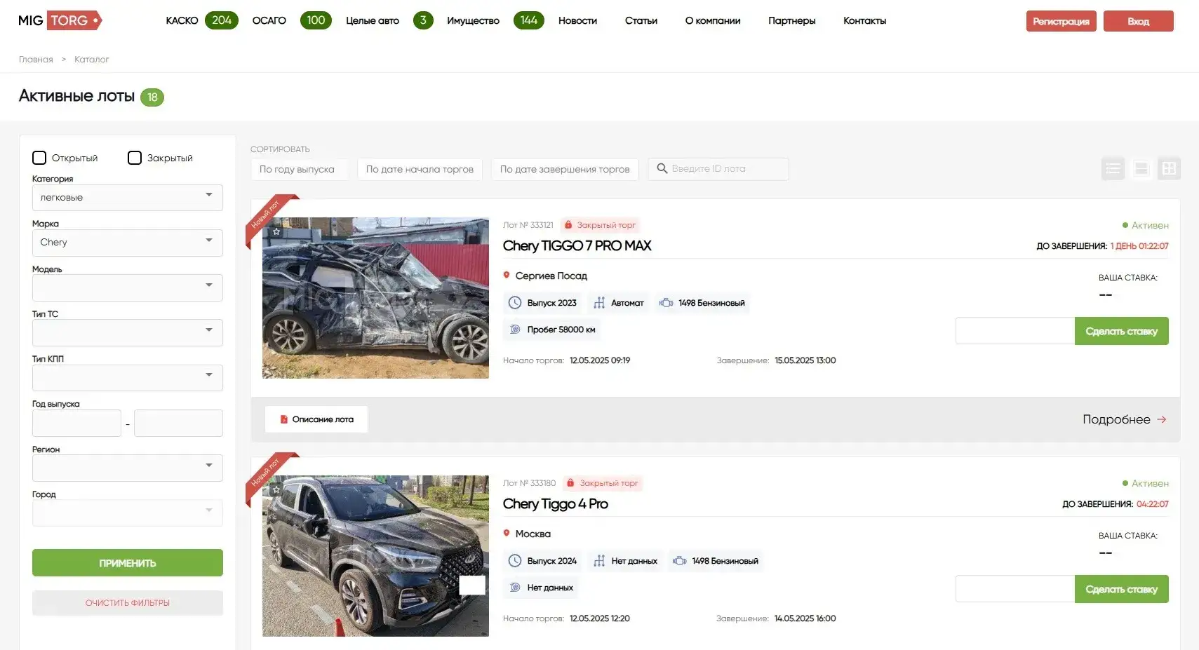Viewport: 1199px width, 650px height.
Task: Open Подробнее link for lot 333121
Action: [x=1125, y=419]
